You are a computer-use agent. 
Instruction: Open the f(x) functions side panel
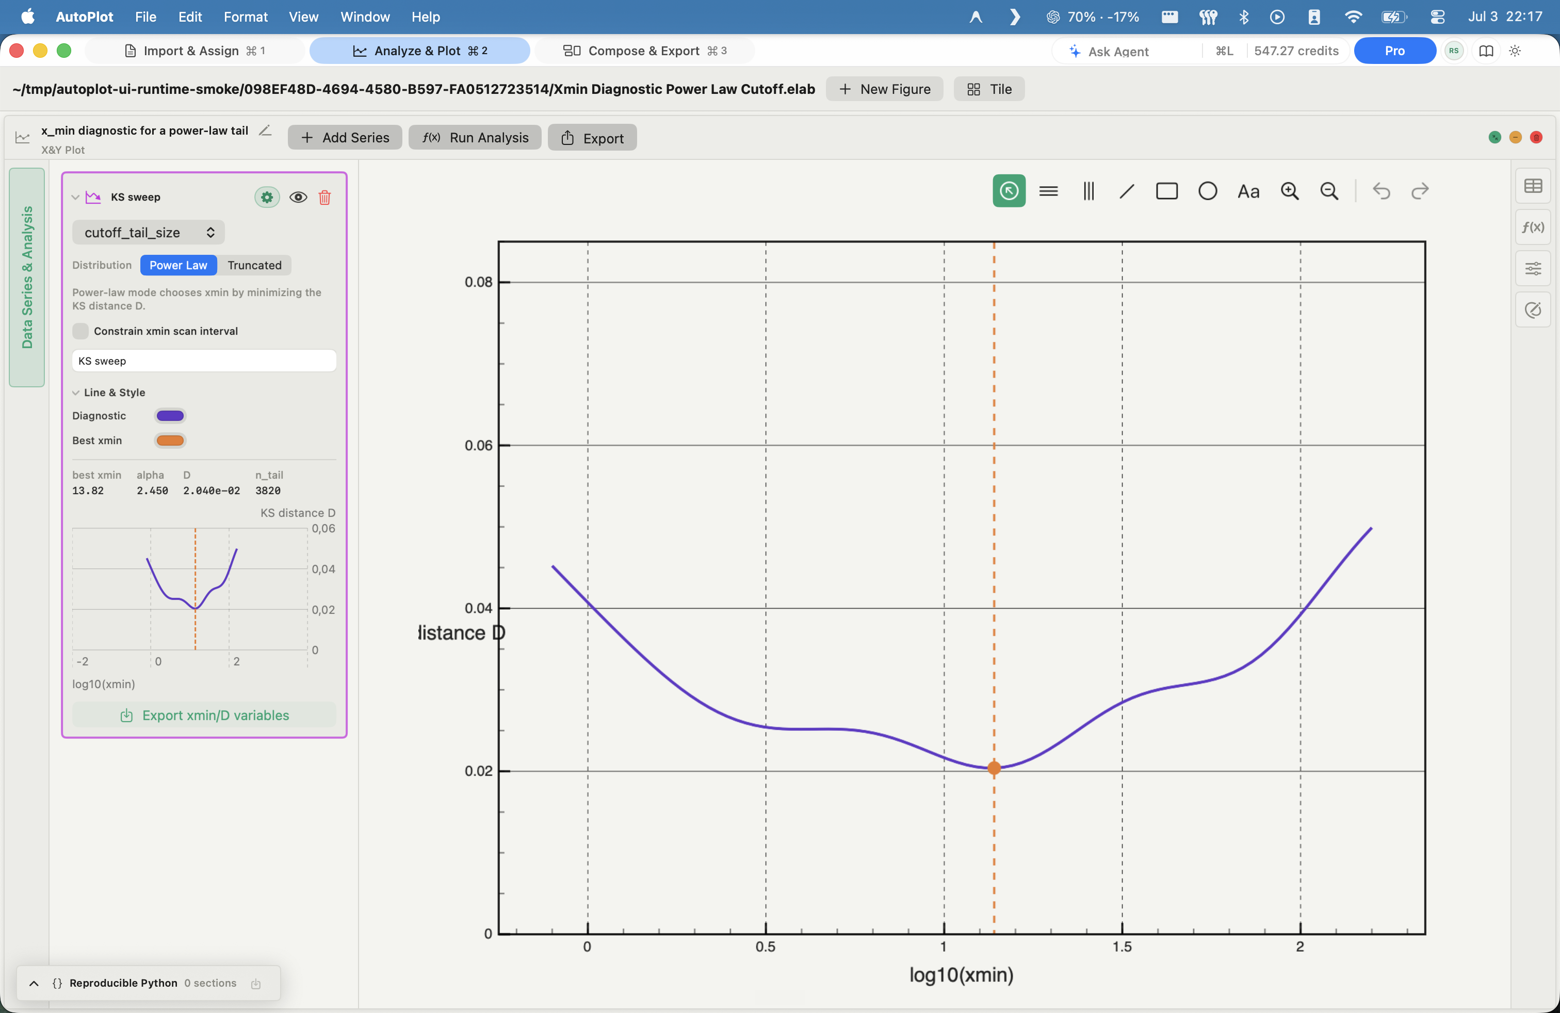(1533, 227)
